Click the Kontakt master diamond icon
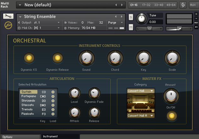This screenshot has height=139, width=199. (x=183, y=5)
